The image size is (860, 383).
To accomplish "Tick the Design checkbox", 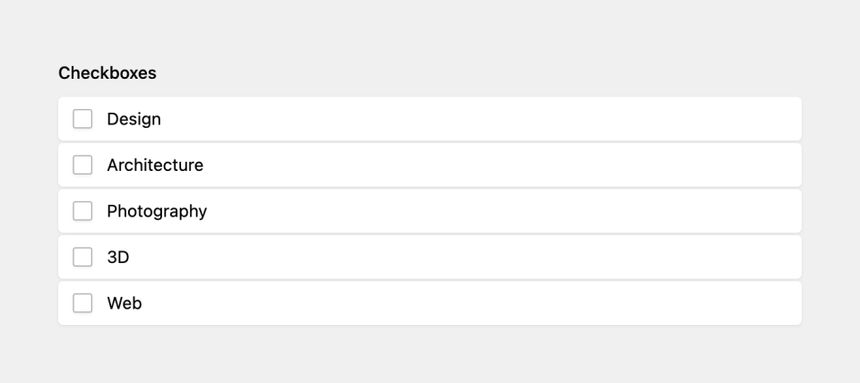I will click(x=82, y=119).
